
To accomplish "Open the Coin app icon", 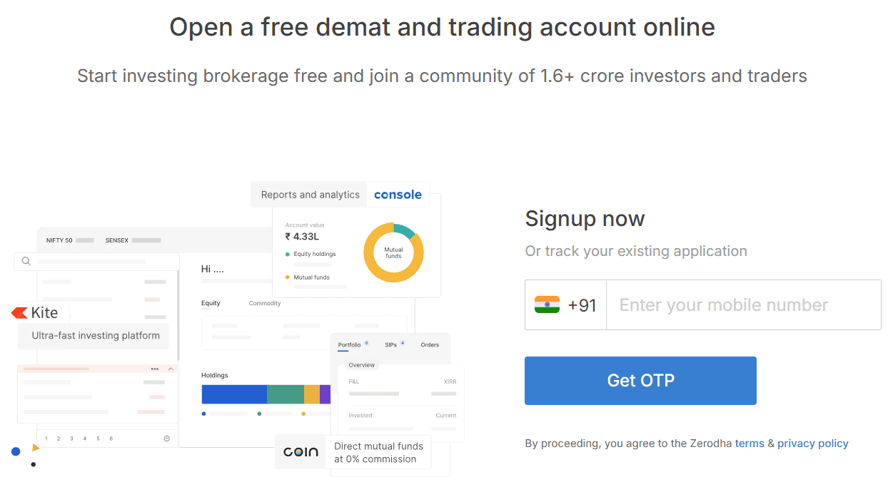I will [301, 451].
